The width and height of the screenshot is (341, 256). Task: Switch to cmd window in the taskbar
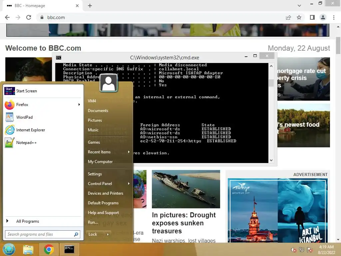pyautogui.click(x=69, y=249)
